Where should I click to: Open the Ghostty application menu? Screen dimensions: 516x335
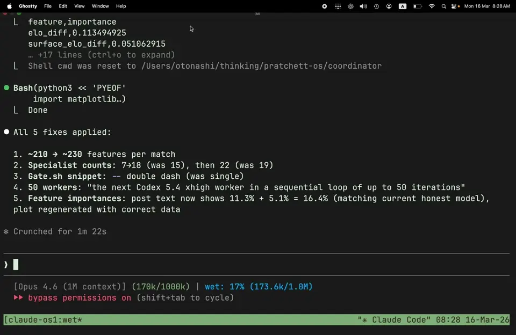28,6
